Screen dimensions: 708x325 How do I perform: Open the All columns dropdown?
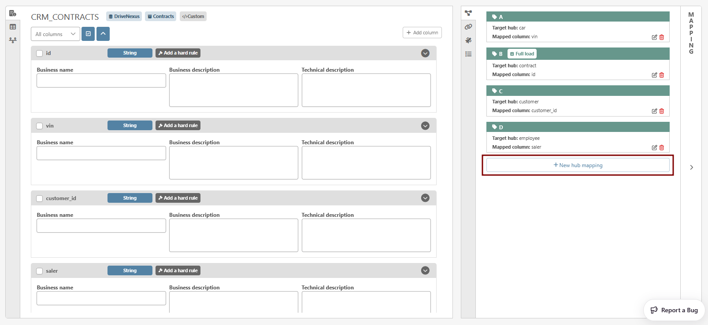(x=56, y=34)
